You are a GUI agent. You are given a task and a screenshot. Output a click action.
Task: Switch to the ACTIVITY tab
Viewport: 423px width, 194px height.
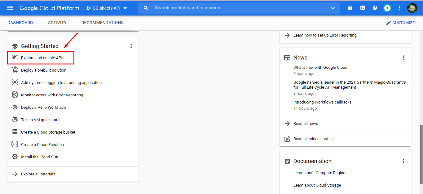(x=57, y=22)
